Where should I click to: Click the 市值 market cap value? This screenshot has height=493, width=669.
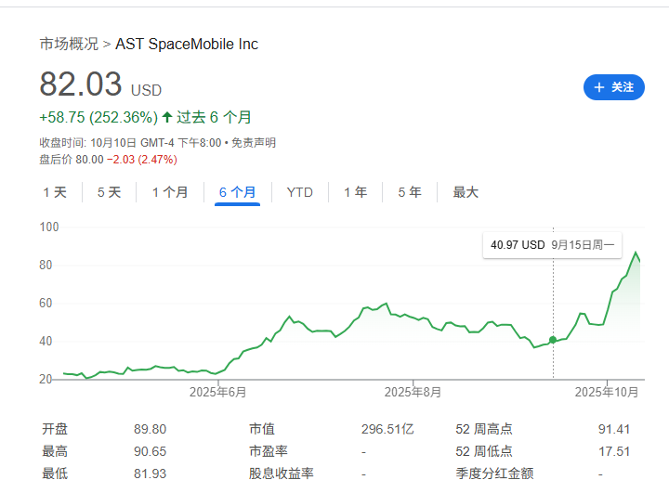pyautogui.click(x=387, y=429)
